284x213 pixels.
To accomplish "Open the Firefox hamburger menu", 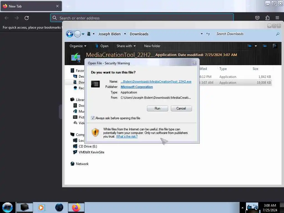I will click(x=277, y=18).
